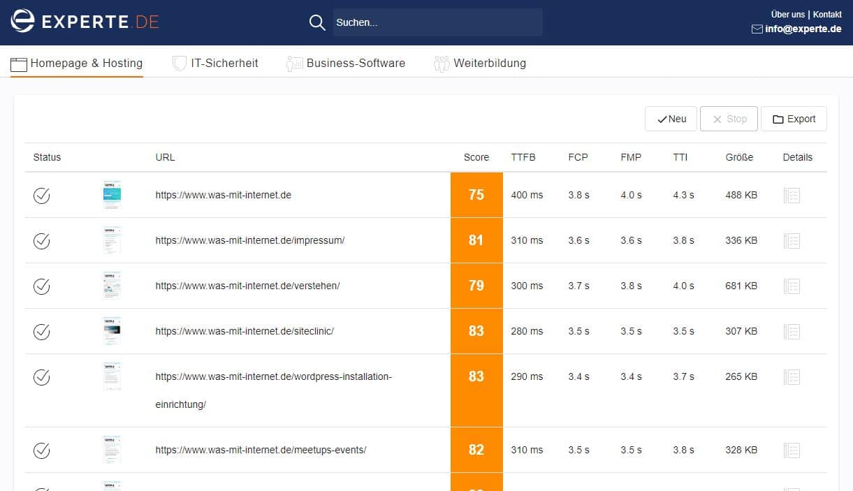Click the TTI column header
853x491 pixels.
(x=680, y=157)
